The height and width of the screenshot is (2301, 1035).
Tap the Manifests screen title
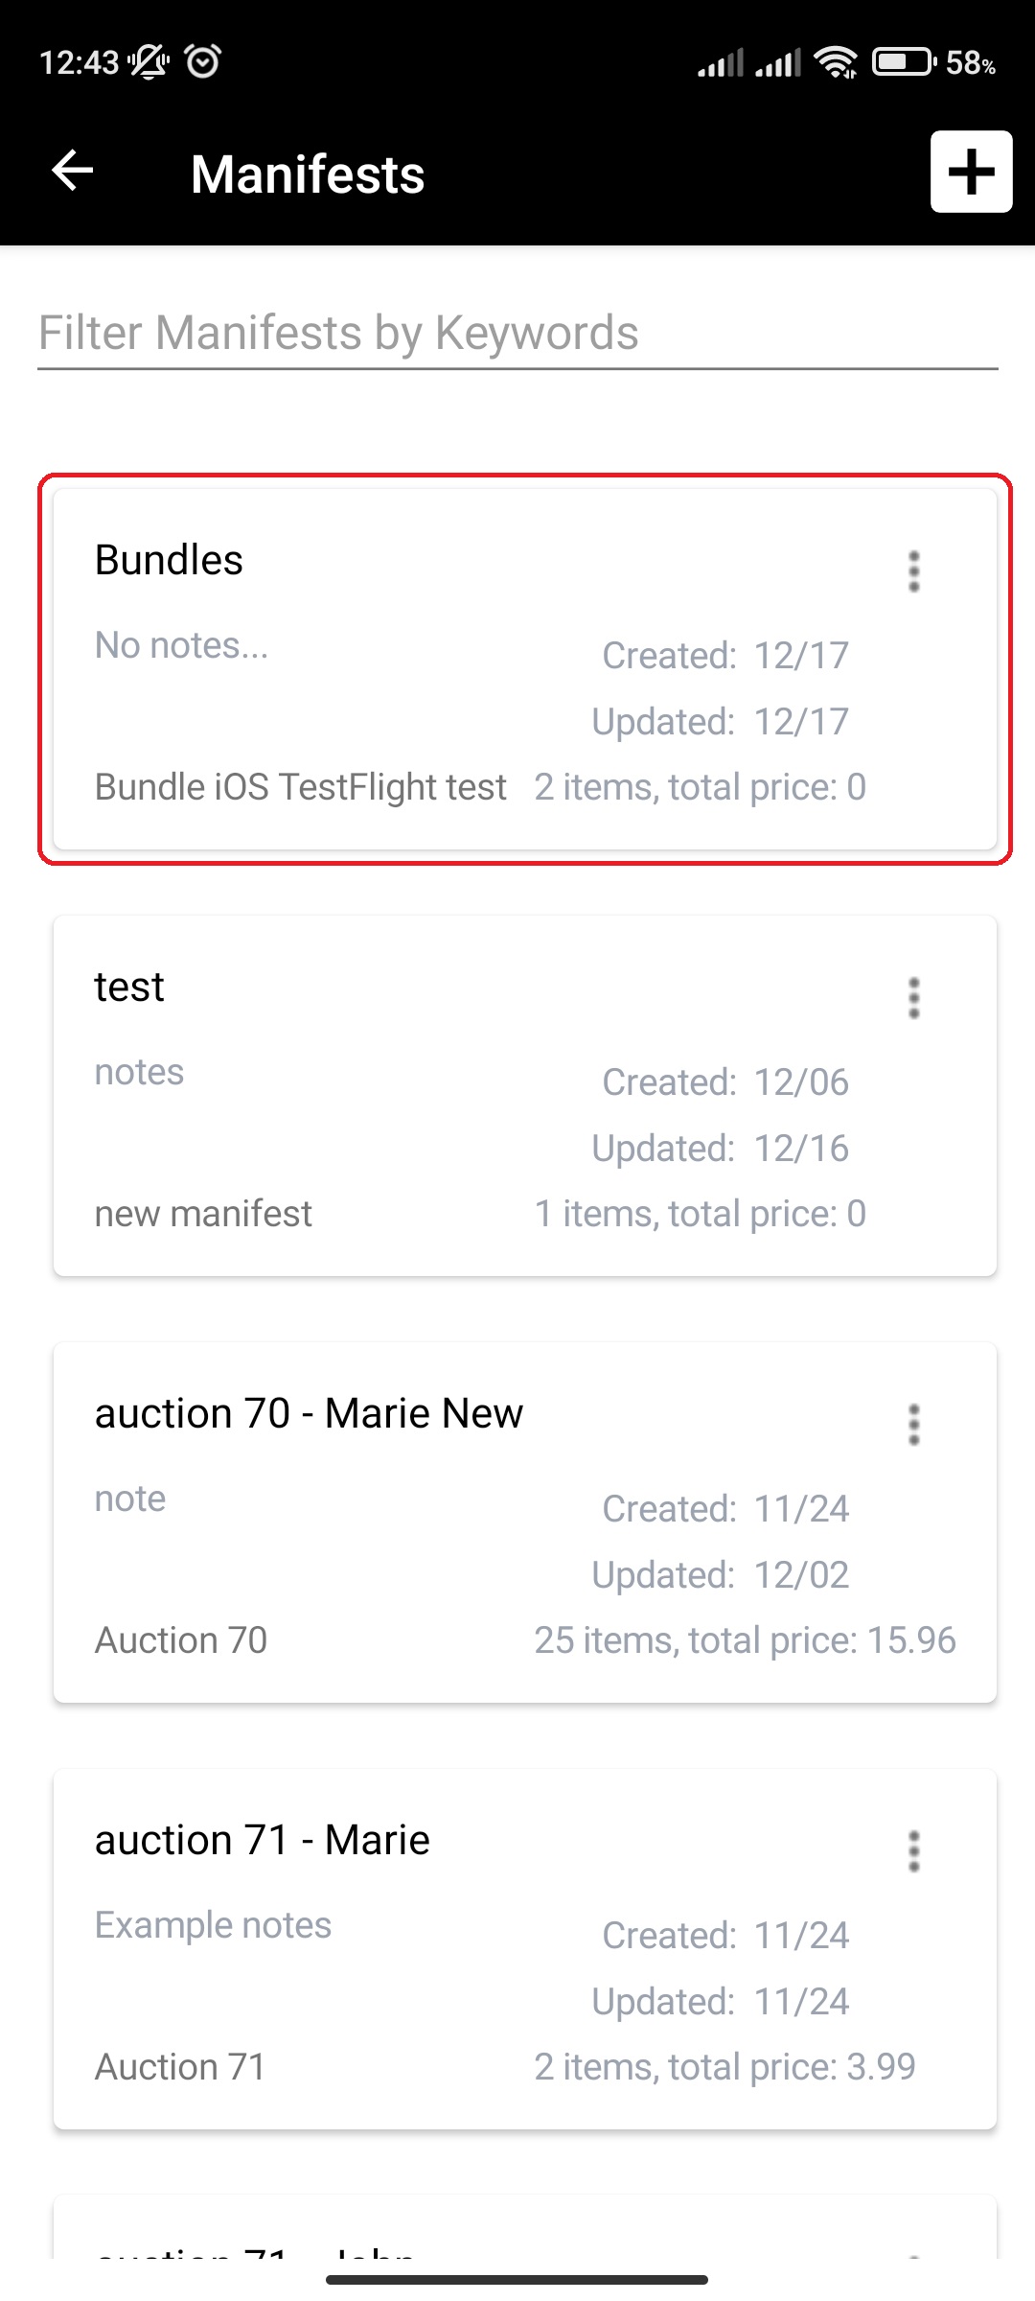point(308,174)
